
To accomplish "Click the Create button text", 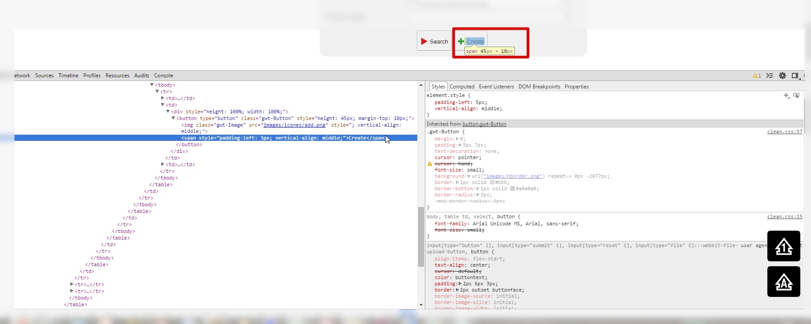I will [475, 41].
